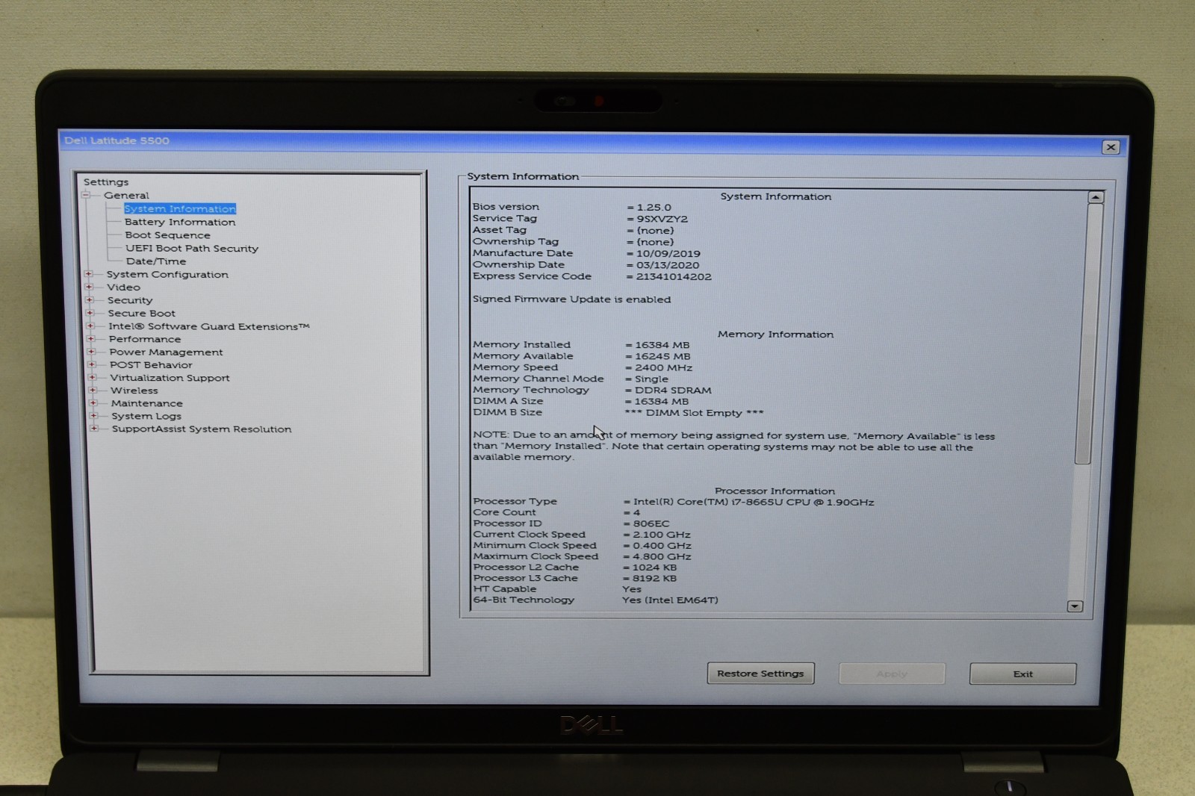
Task: Click the scroll up arrow
Action: (x=1096, y=197)
